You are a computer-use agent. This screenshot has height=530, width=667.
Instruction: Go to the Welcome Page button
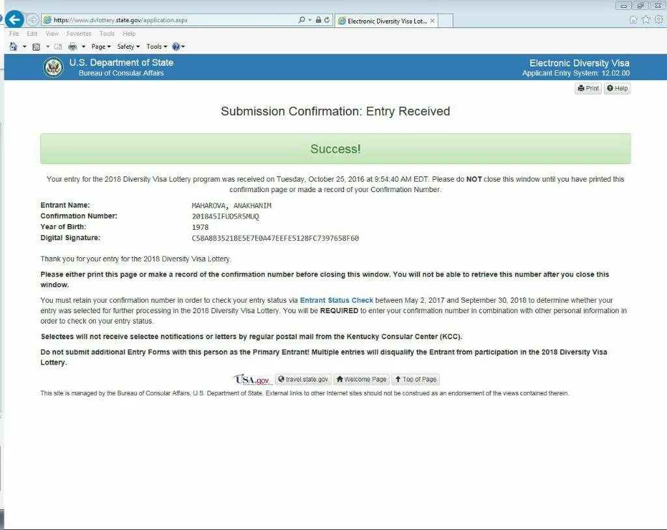tap(361, 379)
